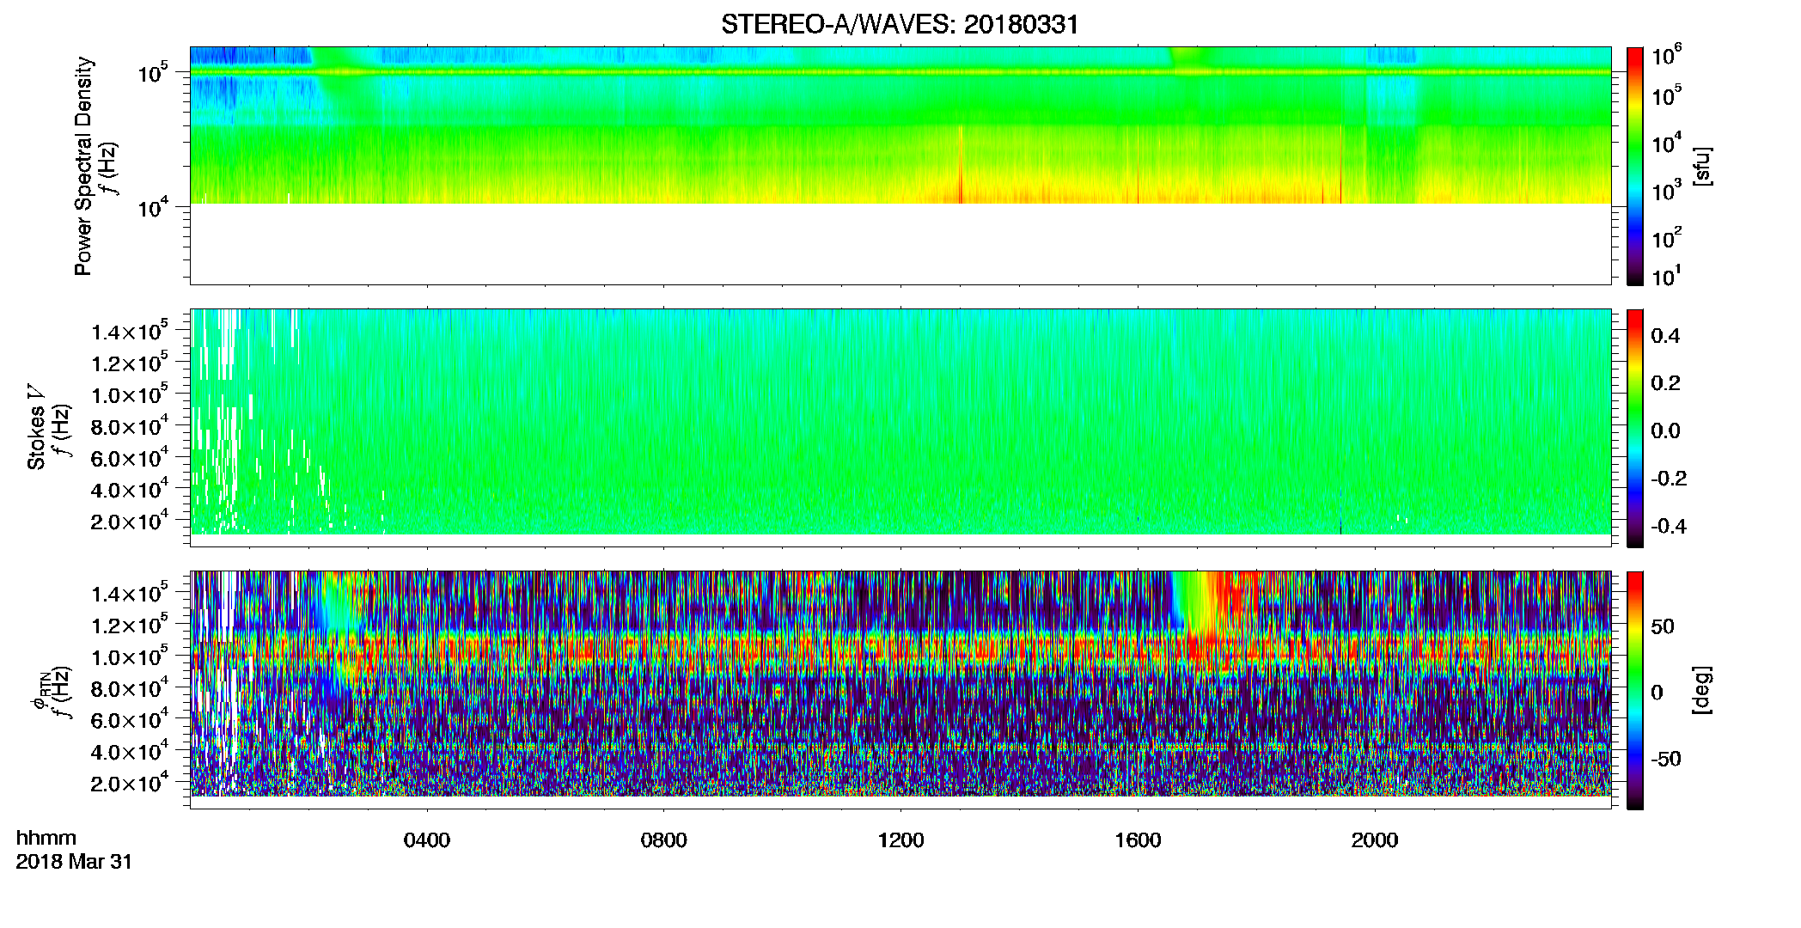Click the 0 label on degree colorbar

coord(1658,693)
